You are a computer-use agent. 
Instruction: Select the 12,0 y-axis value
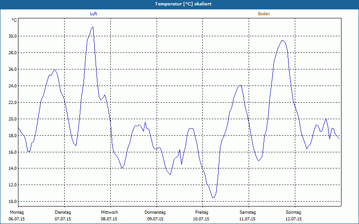tap(13, 185)
